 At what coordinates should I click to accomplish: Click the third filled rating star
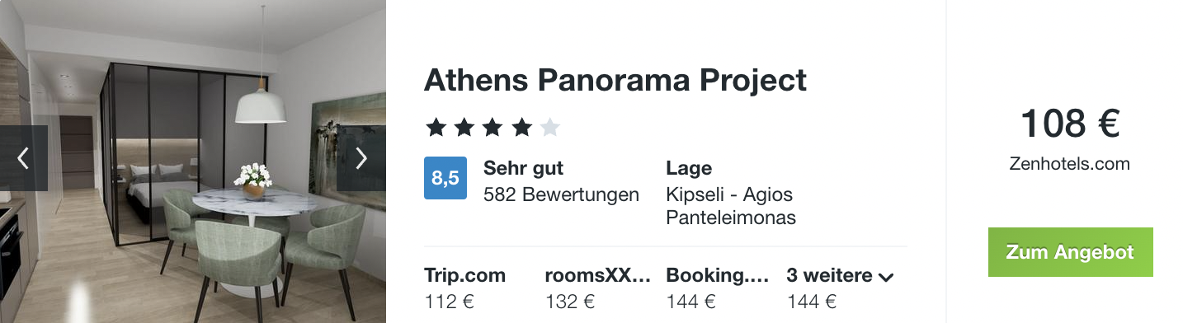pyautogui.click(x=493, y=128)
